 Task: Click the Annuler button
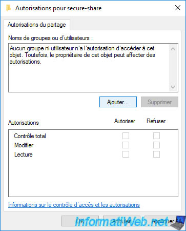pos(121,221)
